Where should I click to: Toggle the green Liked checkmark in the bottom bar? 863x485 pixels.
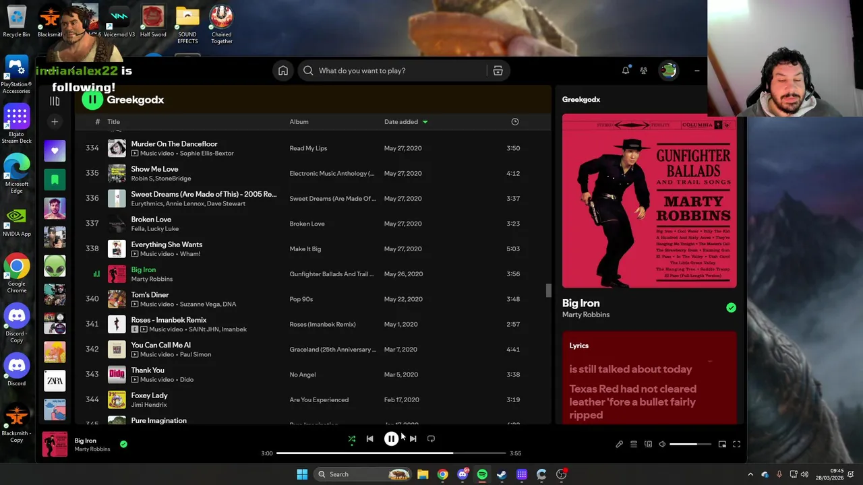pos(123,445)
